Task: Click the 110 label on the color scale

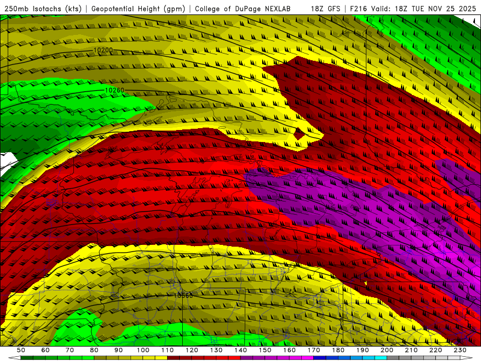Action: [x=167, y=350]
